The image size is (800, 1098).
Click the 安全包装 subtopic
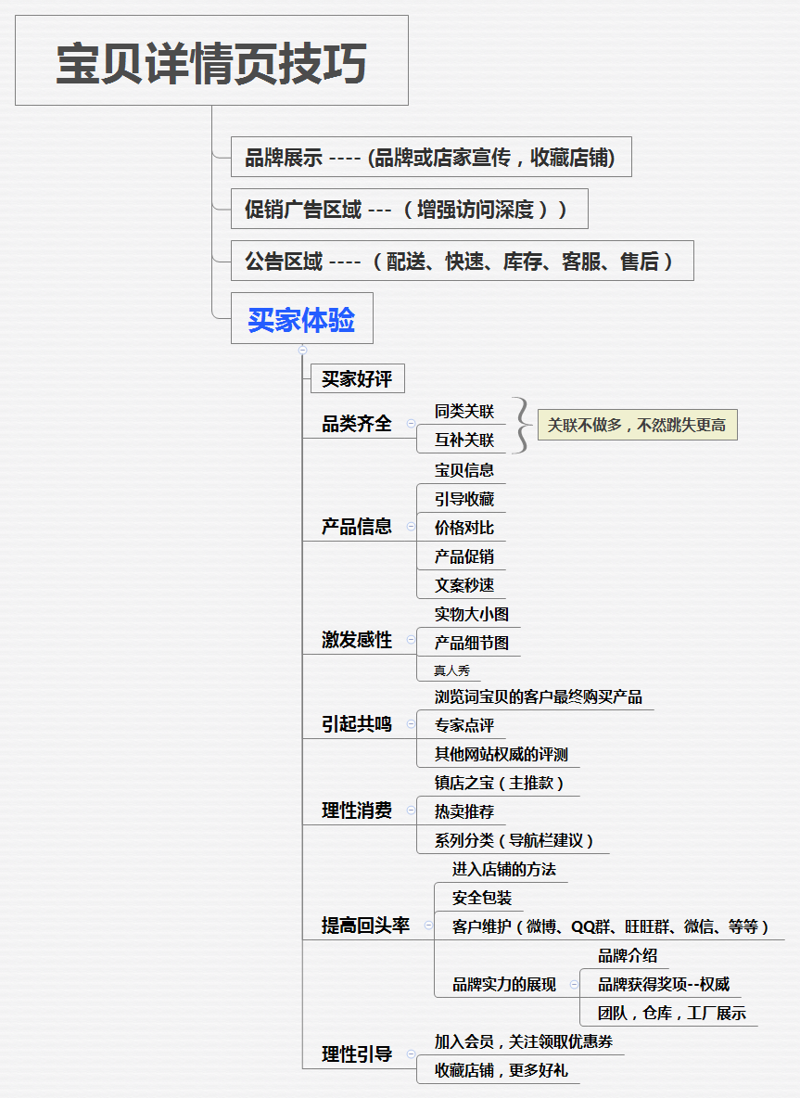point(481,898)
